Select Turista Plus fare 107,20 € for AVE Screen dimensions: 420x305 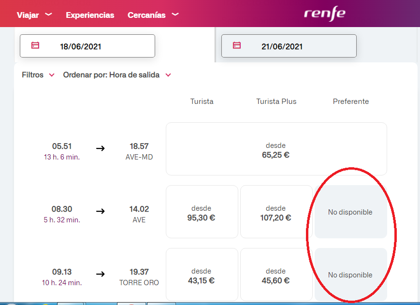coord(276,212)
